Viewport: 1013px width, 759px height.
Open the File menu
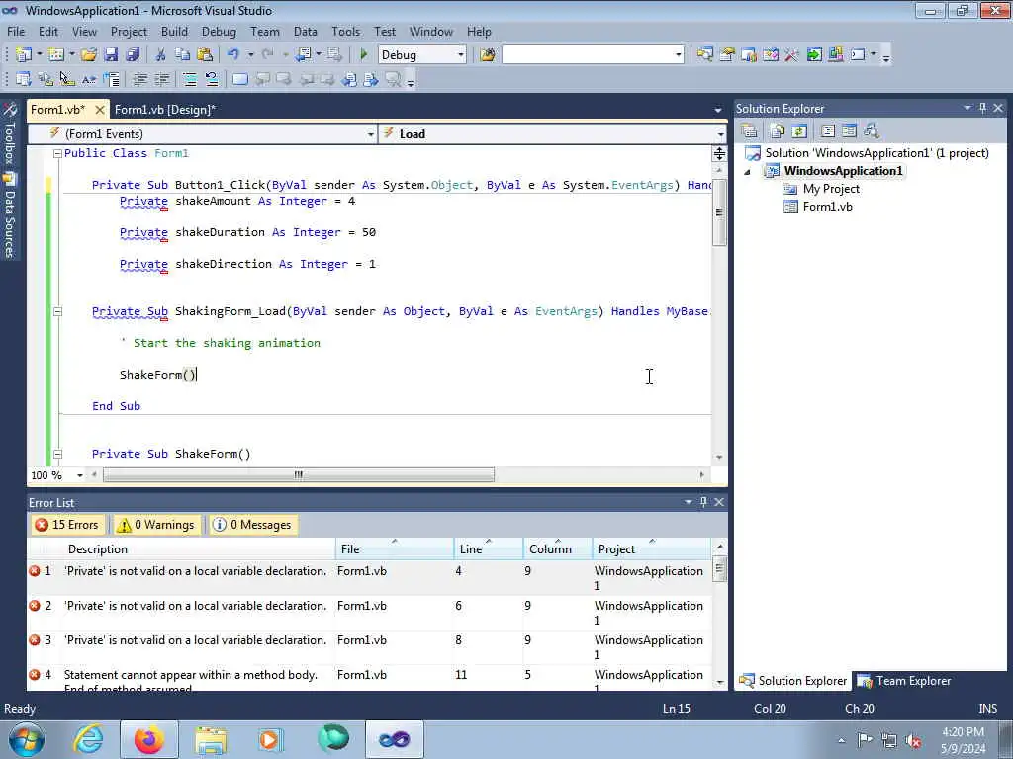[x=16, y=32]
